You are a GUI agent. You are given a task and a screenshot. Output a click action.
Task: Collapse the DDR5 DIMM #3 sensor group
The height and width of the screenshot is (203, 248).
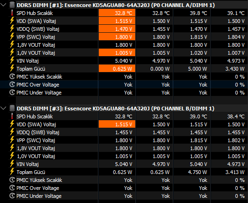[x=3, y=109]
